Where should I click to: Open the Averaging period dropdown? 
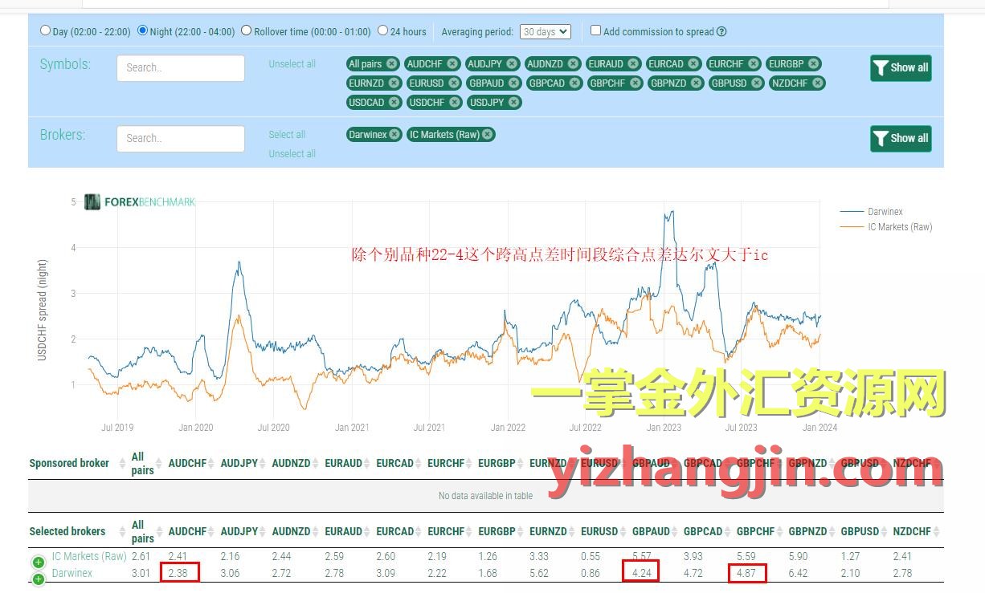[x=546, y=32]
